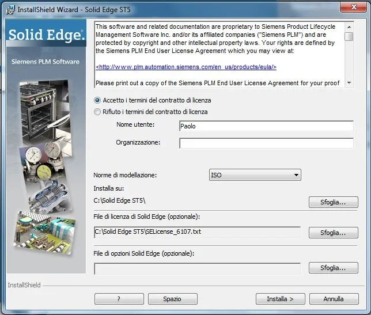Click the license text scroll up arrow
Viewport: 371px width, 315px height.
(349, 27)
